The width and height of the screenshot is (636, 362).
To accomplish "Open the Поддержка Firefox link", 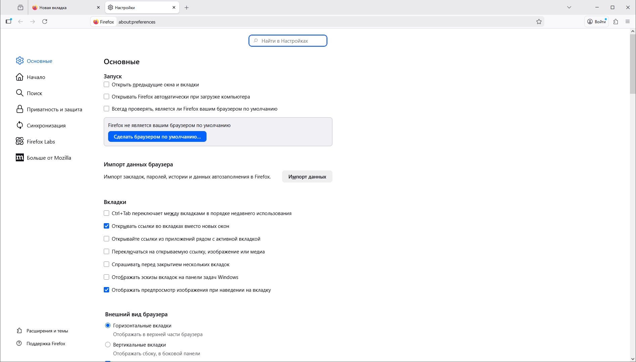I will tap(46, 344).
